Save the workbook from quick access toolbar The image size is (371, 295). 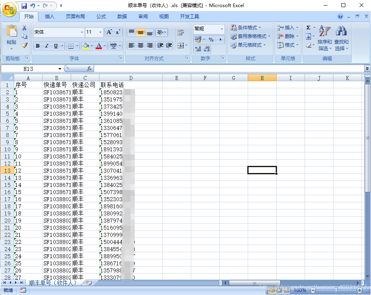pyautogui.click(x=24, y=6)
